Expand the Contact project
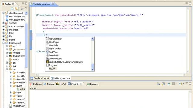193x108 pixels. pos(3,23)
